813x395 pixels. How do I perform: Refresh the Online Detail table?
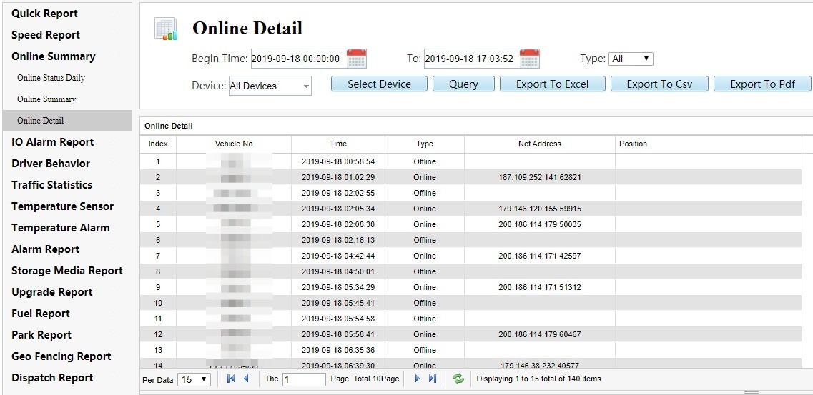click(458, 379)
